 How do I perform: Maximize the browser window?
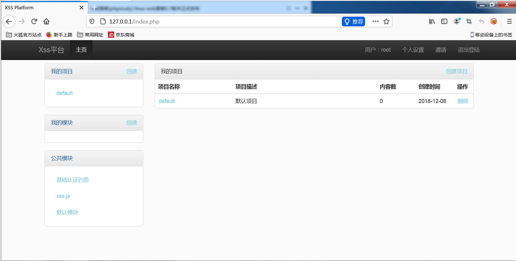click(x=492, y=4)
